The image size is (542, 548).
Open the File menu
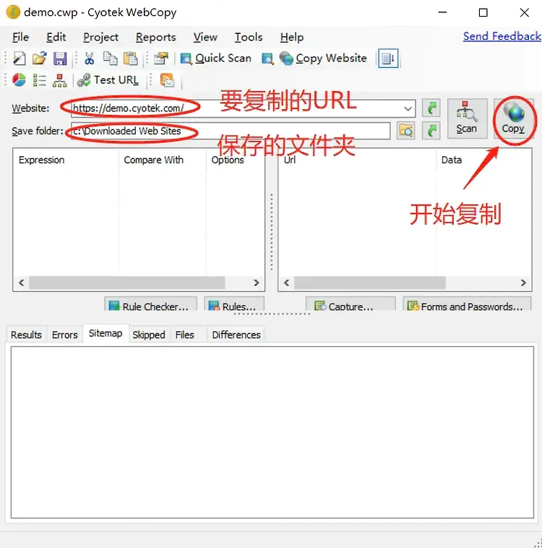pos(21,37)
